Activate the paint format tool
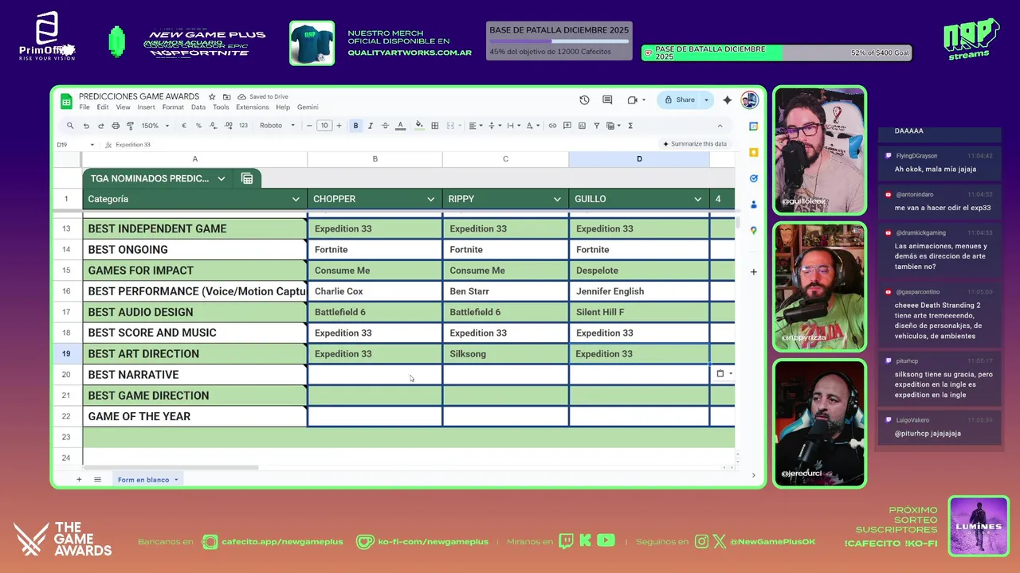1020x573 pixels. click(x=130, y=126)
